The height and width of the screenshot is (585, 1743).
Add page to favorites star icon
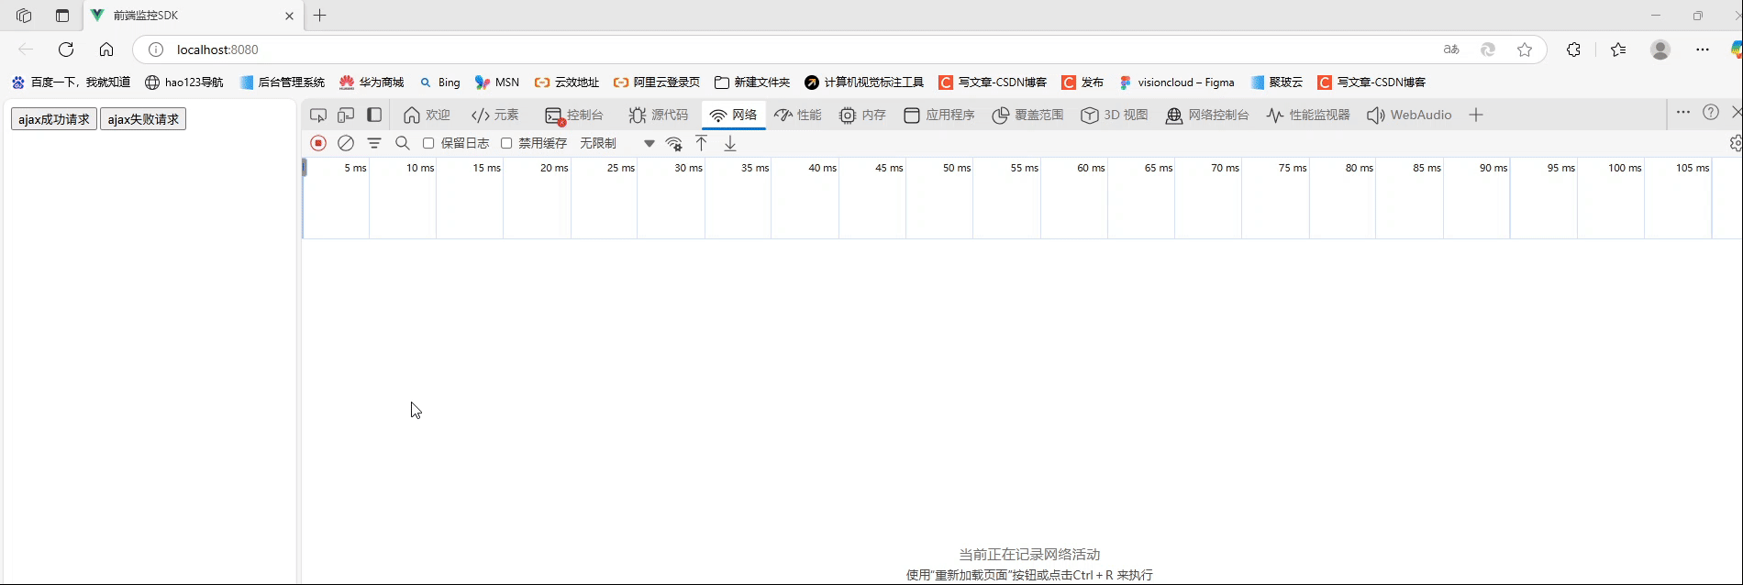point(1525,50)
